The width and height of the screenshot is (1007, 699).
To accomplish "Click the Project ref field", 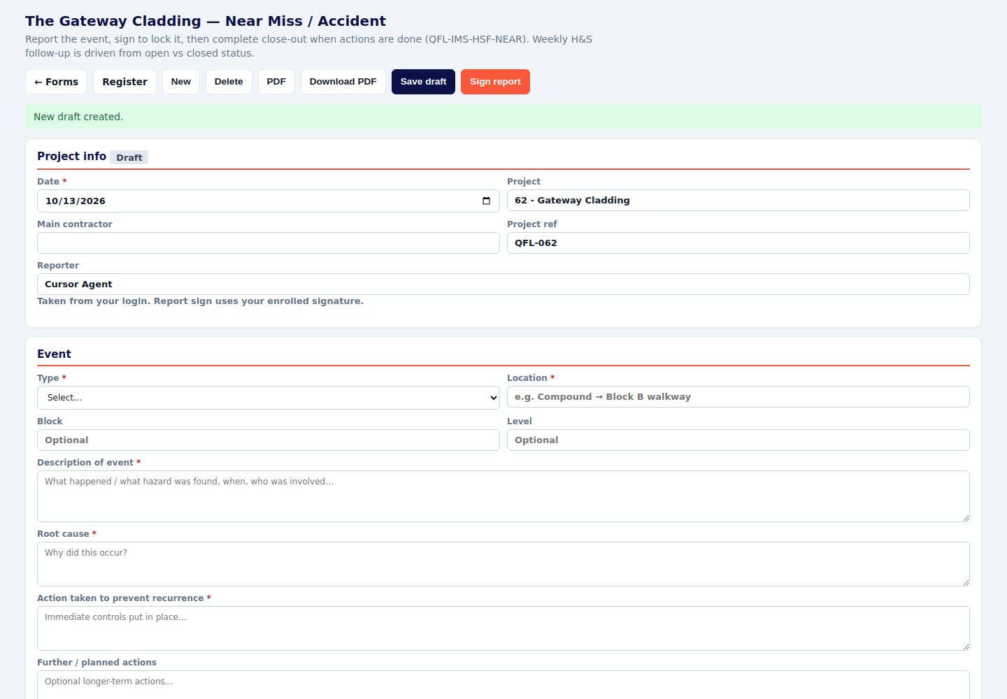I will tap(738, 243).
